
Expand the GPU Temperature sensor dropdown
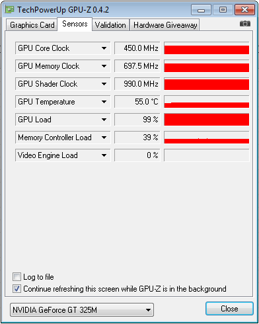tap(104, 102)
